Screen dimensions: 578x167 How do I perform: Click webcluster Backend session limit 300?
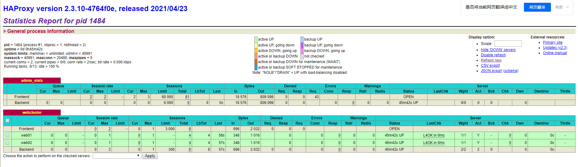[171, 149]
